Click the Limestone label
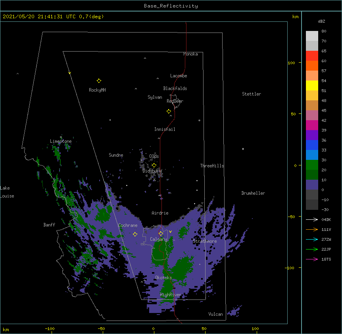This screenshot has height=334, width=342. (61, 141)
